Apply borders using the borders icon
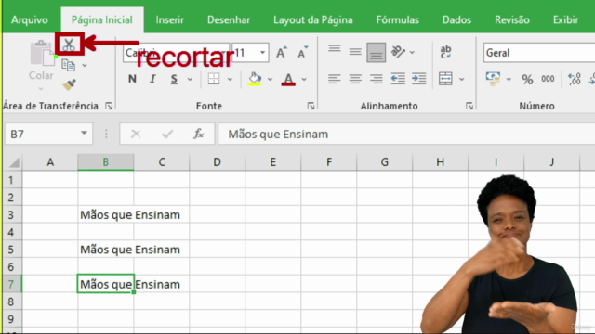The image size is (595, 334). 214,79
